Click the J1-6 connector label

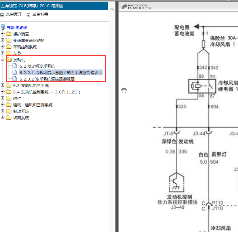168,134
